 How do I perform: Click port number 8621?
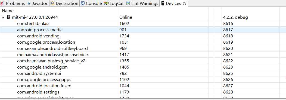click(228, 55)
